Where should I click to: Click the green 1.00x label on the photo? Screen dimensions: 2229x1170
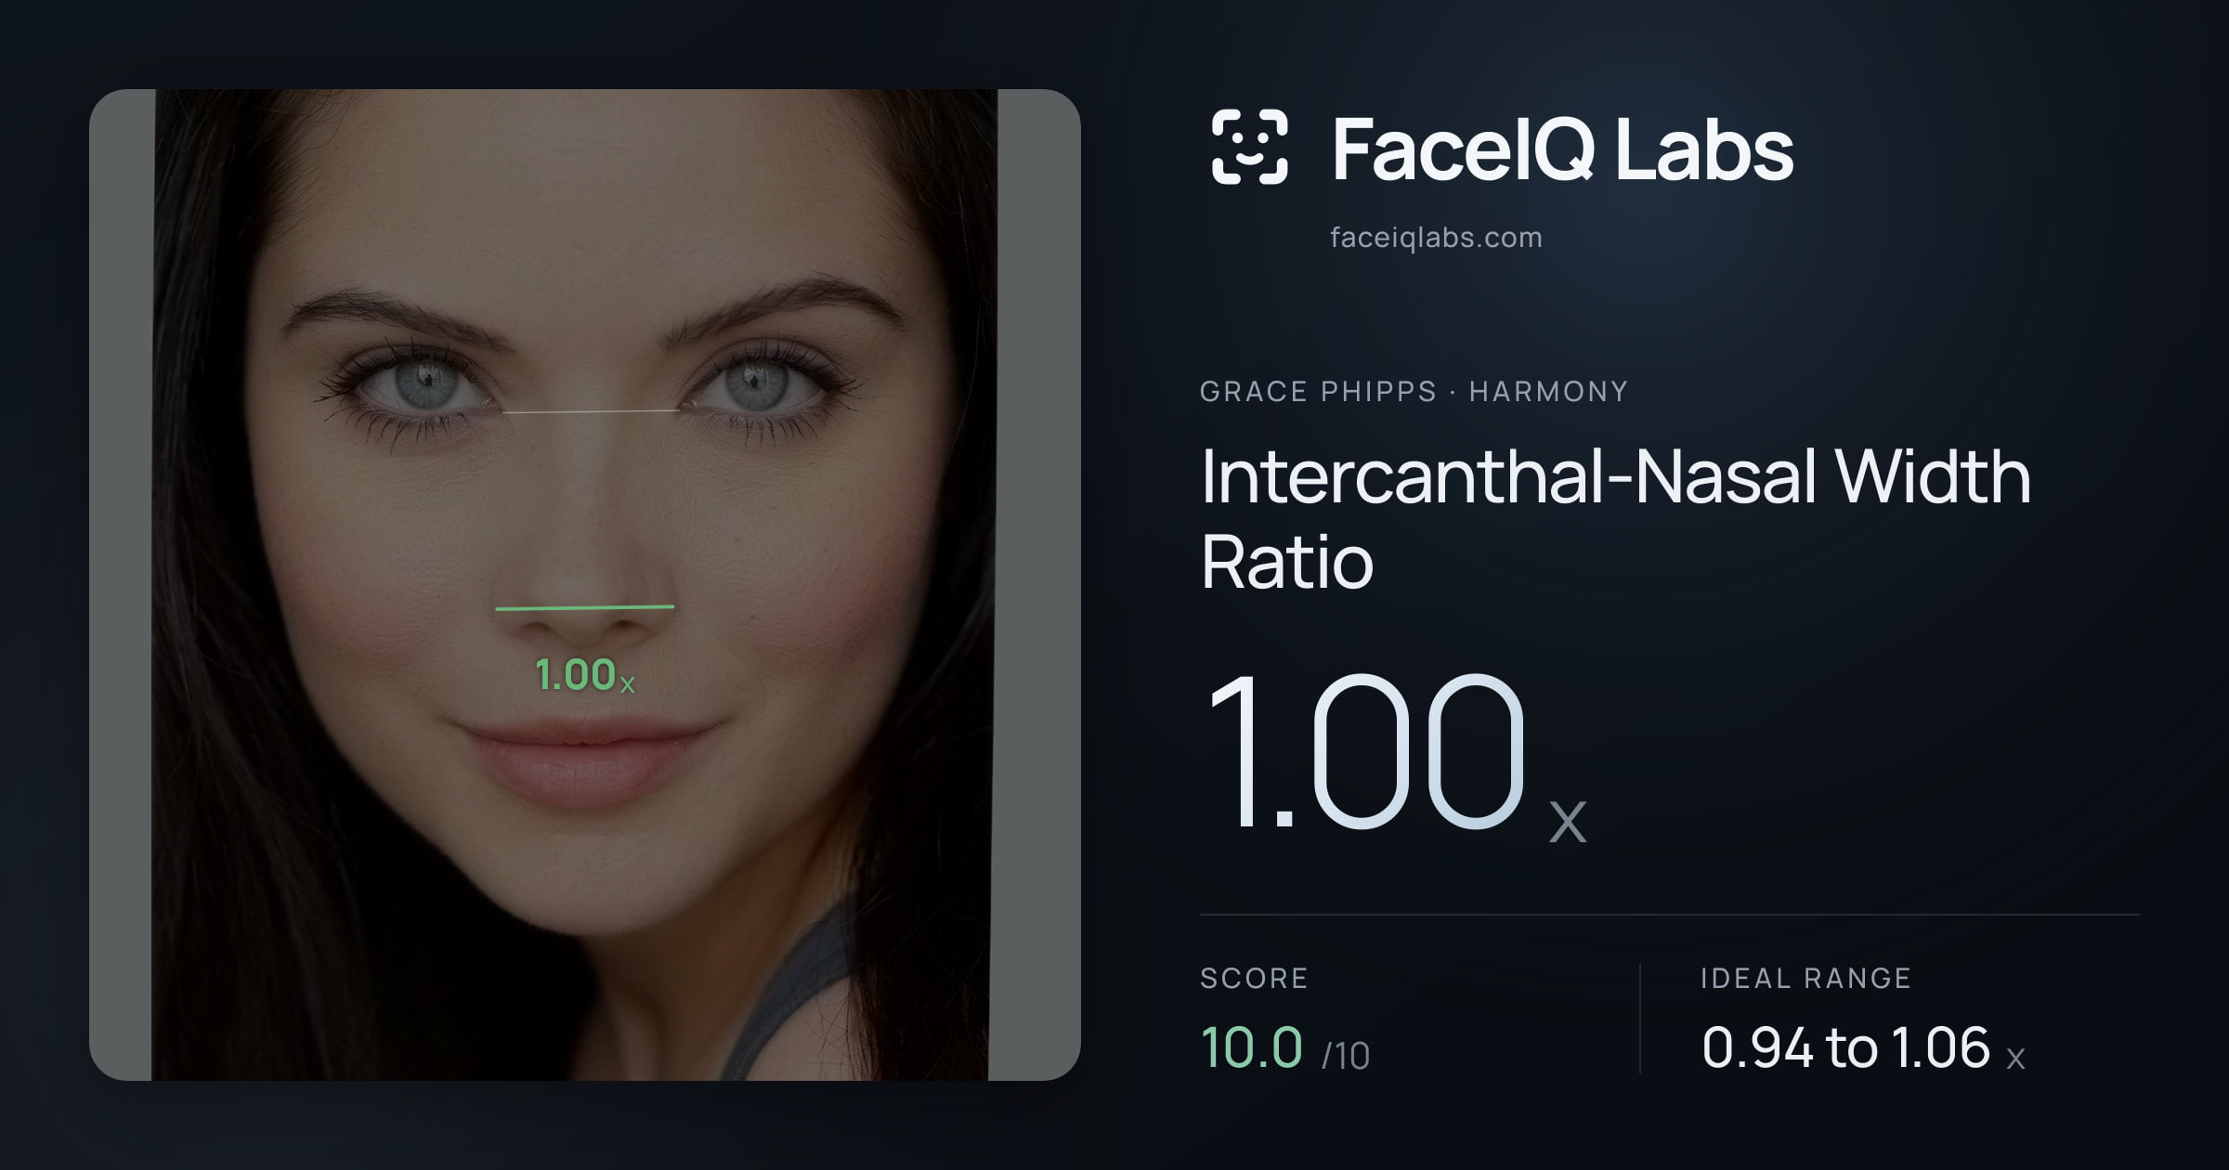[x=585, y=675]
